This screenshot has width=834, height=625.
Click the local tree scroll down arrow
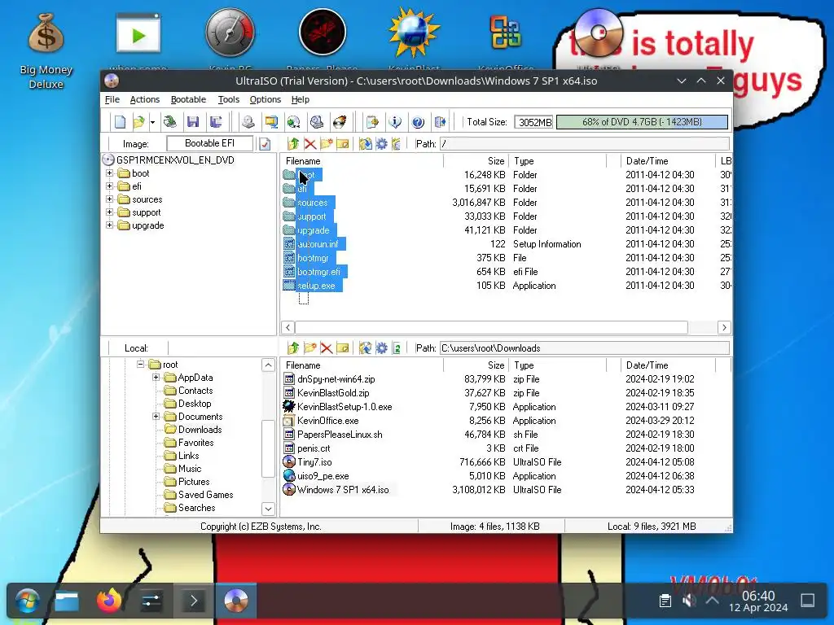pyautogui.click(x=268, y=509)
